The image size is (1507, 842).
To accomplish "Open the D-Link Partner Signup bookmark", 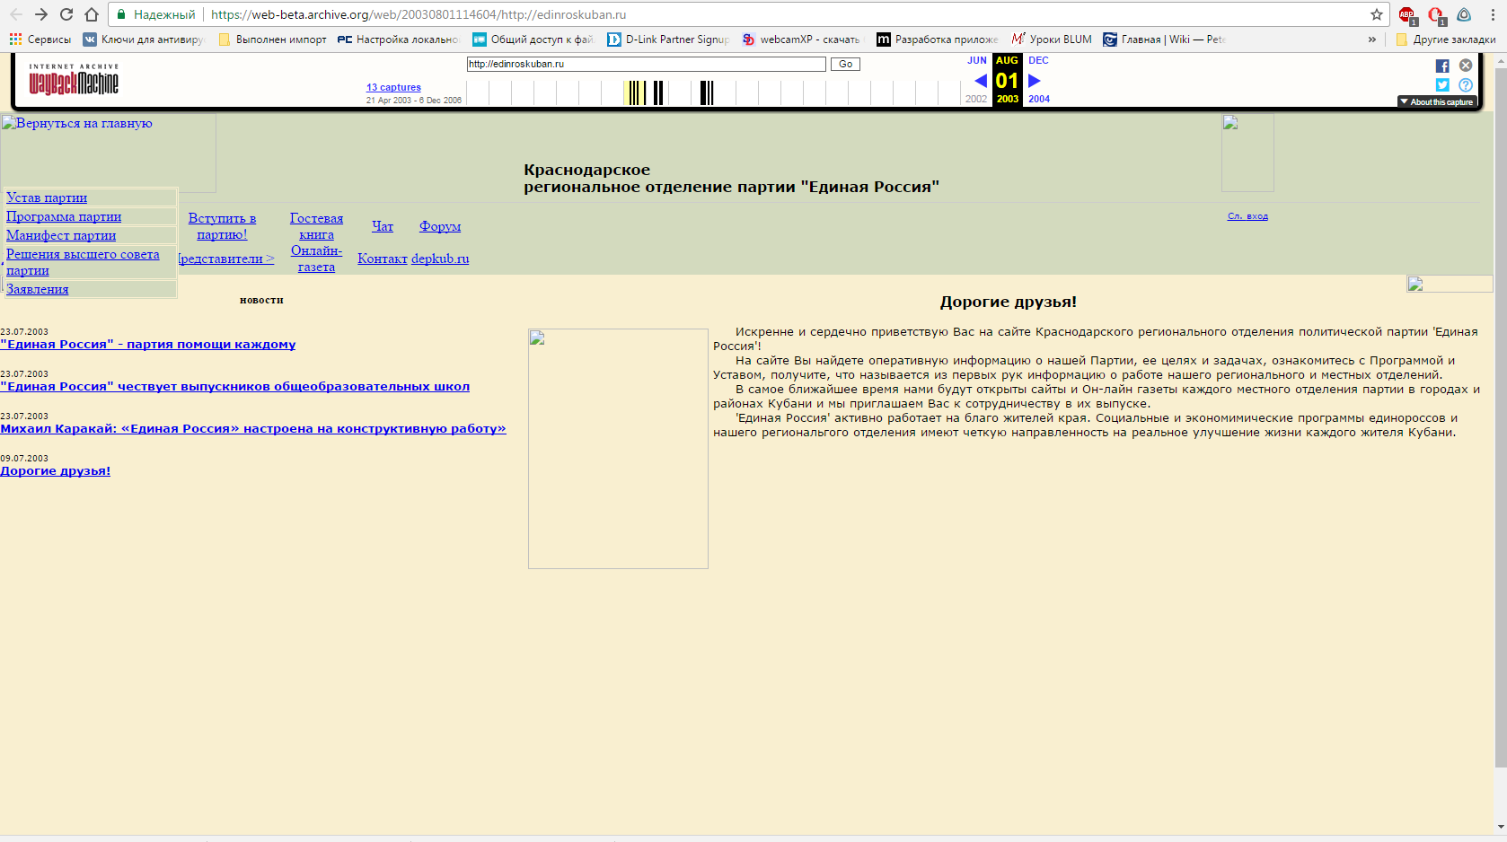I will pos(668,39).
